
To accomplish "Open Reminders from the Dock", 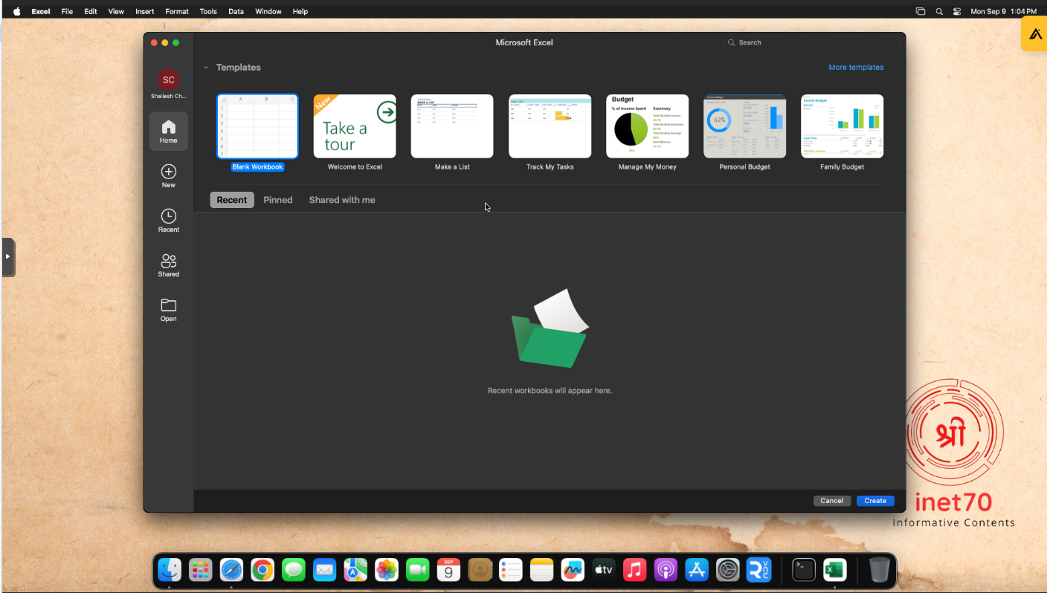I will 511,570.
